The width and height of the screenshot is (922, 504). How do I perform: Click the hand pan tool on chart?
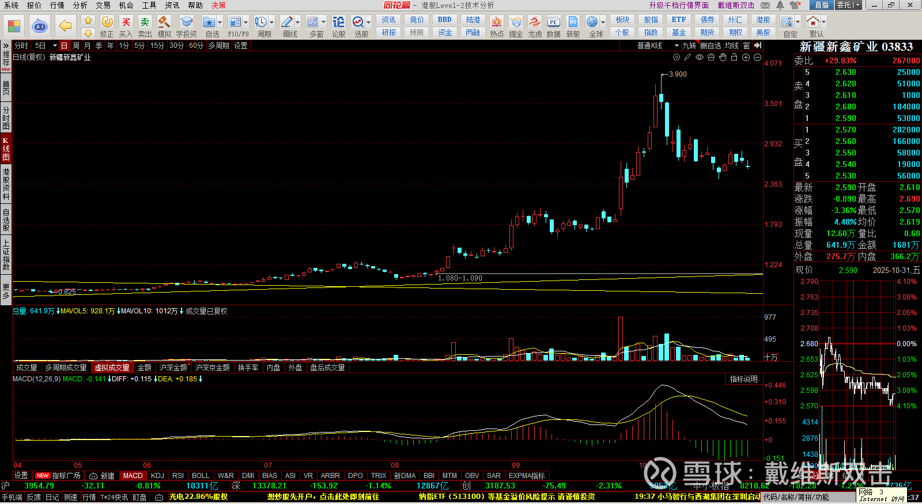[723, 58]
